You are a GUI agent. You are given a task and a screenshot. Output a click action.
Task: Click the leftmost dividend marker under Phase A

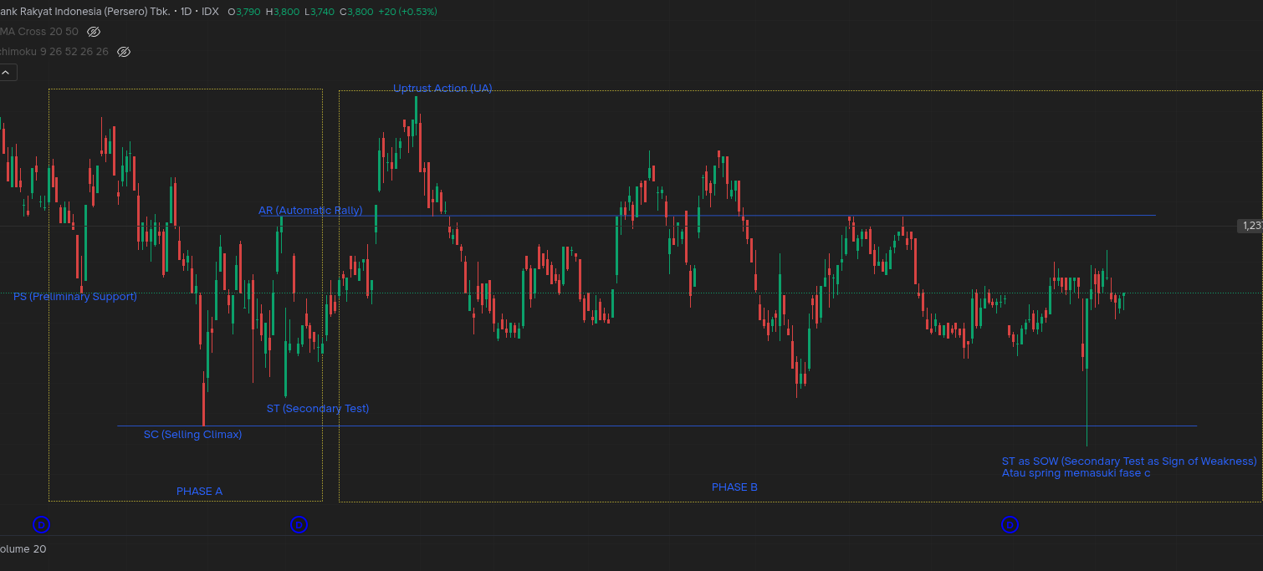tap(41, 525)
